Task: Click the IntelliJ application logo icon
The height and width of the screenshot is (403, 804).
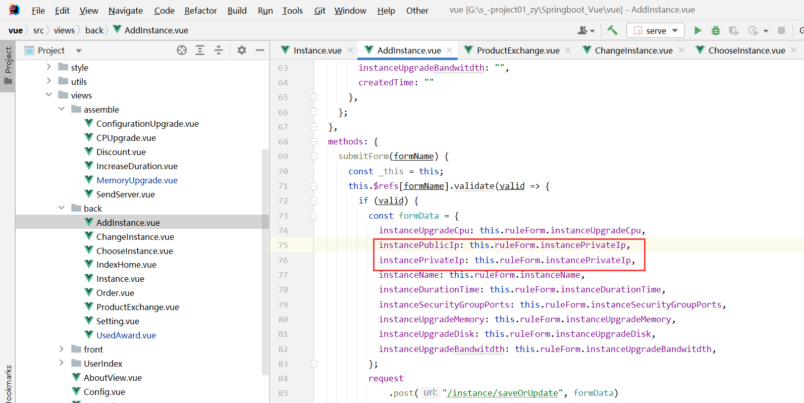Action: tap(14, 10)
